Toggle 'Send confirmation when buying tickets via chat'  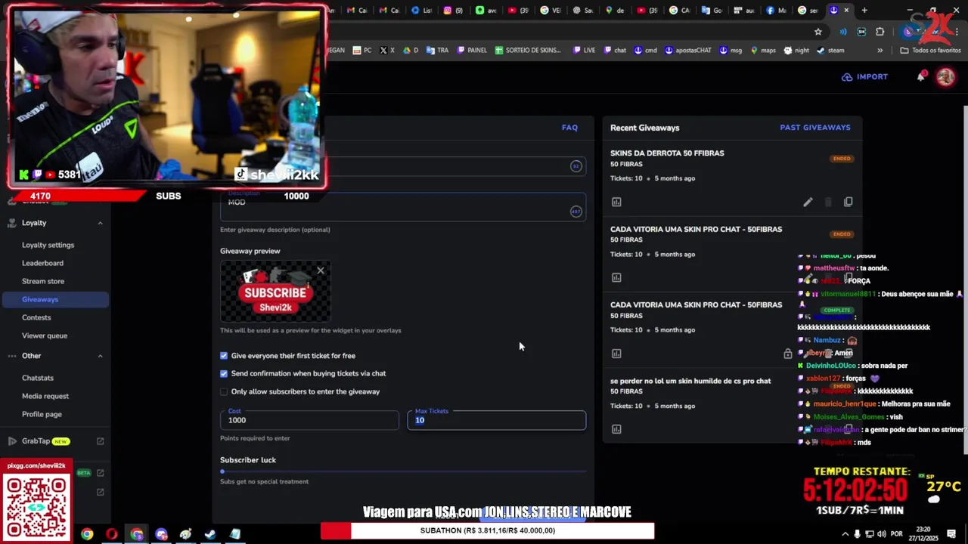[224, 373]
